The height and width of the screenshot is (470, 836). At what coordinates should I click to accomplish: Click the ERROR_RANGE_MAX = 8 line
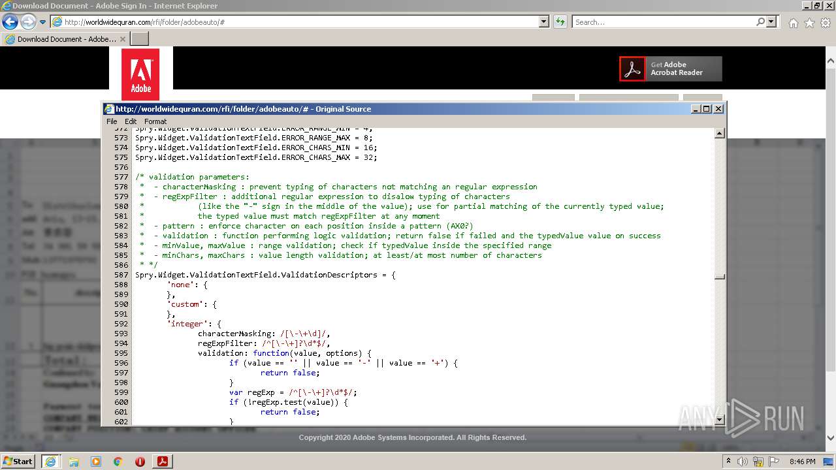click(x=254, y=138)
